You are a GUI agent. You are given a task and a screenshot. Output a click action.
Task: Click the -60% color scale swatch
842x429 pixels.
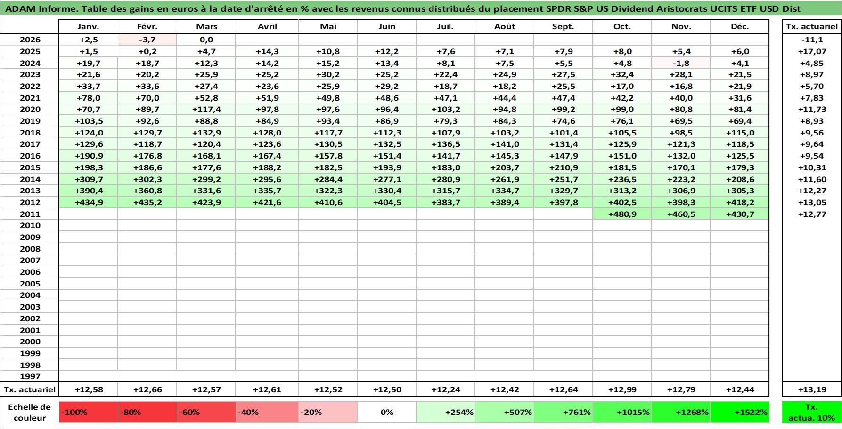pyautogui.click(x=206, y=412)
